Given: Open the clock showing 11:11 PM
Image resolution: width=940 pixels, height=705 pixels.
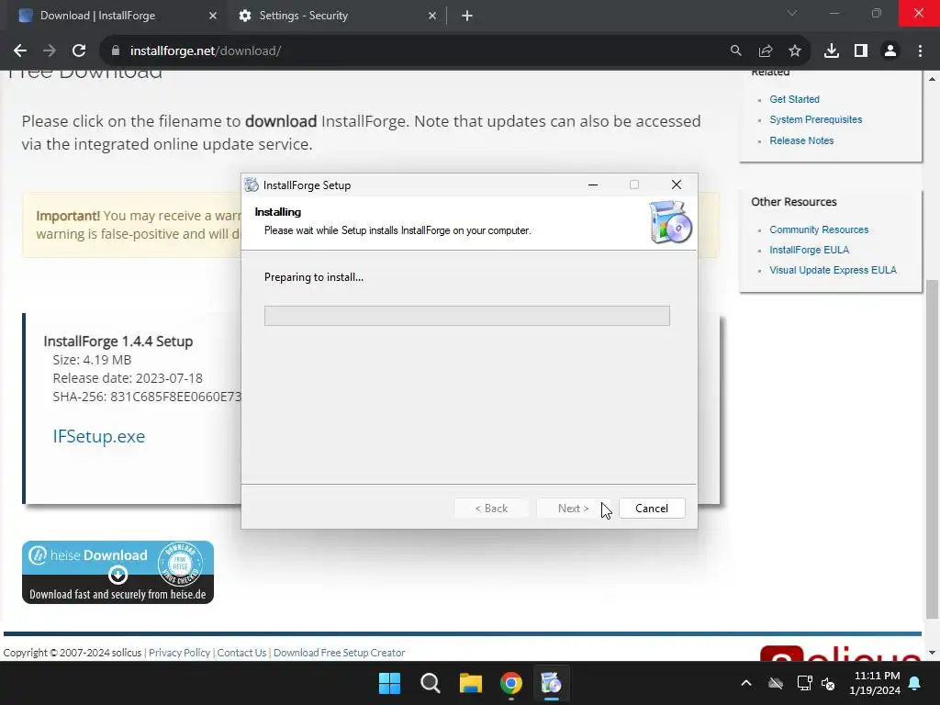Looking at the screenshot, I should tap(875, 683).
